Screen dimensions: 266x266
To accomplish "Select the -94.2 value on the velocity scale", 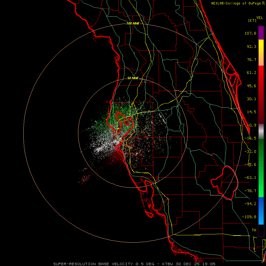I will 250,204.
